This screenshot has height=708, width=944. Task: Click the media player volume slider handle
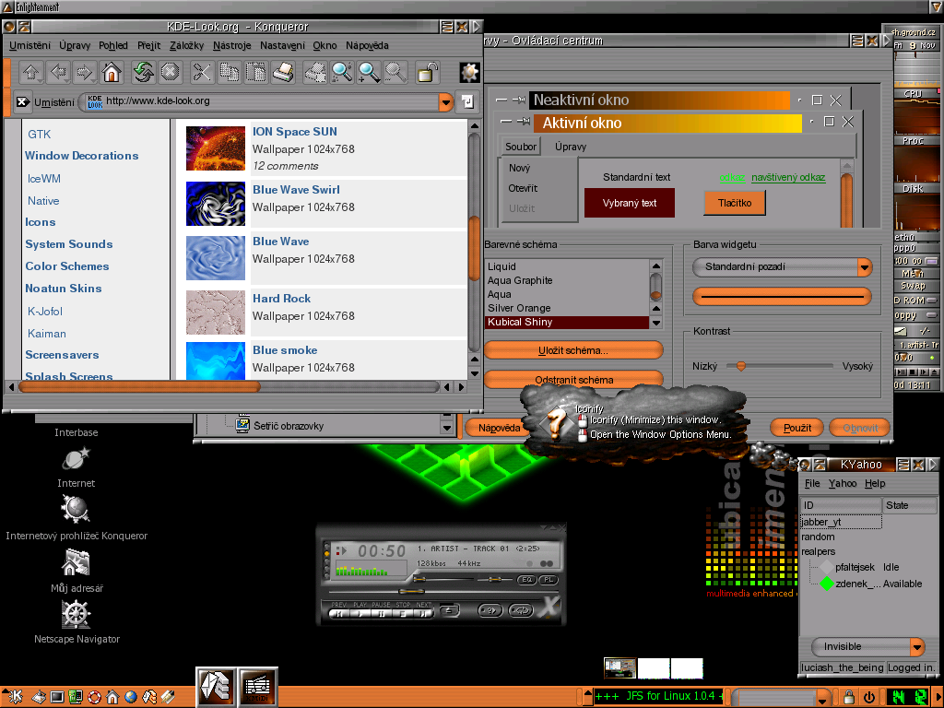419,579
